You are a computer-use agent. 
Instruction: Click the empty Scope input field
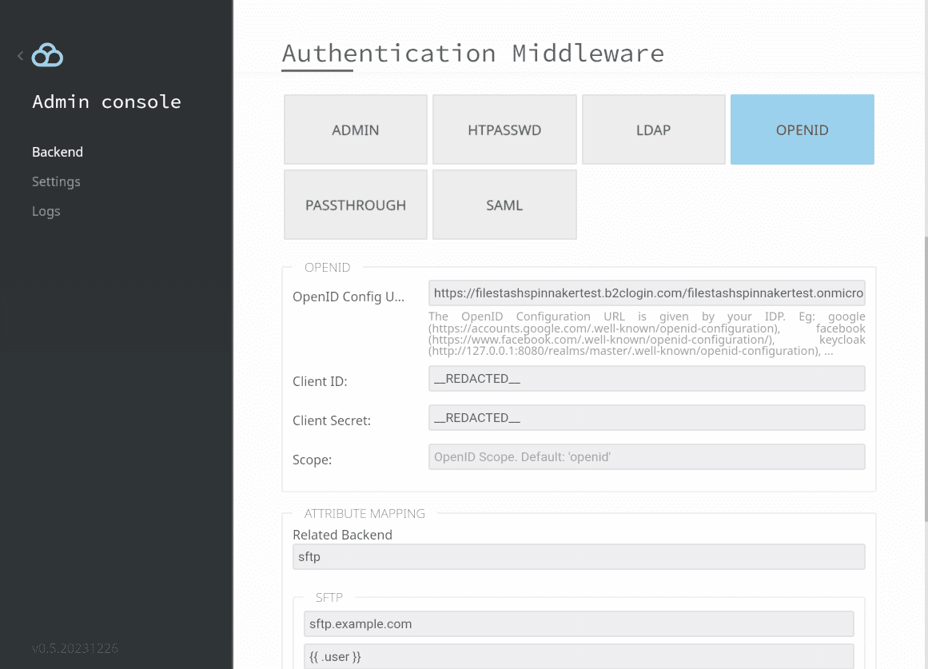647,457
